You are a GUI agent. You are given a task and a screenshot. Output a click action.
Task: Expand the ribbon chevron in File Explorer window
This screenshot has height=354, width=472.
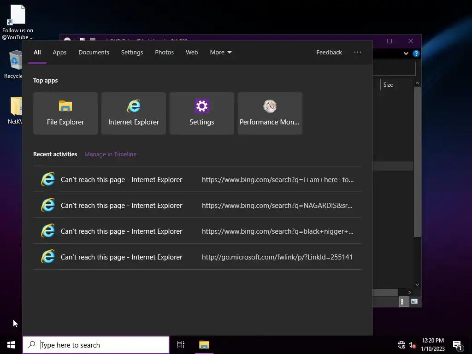tap(406, 53)
